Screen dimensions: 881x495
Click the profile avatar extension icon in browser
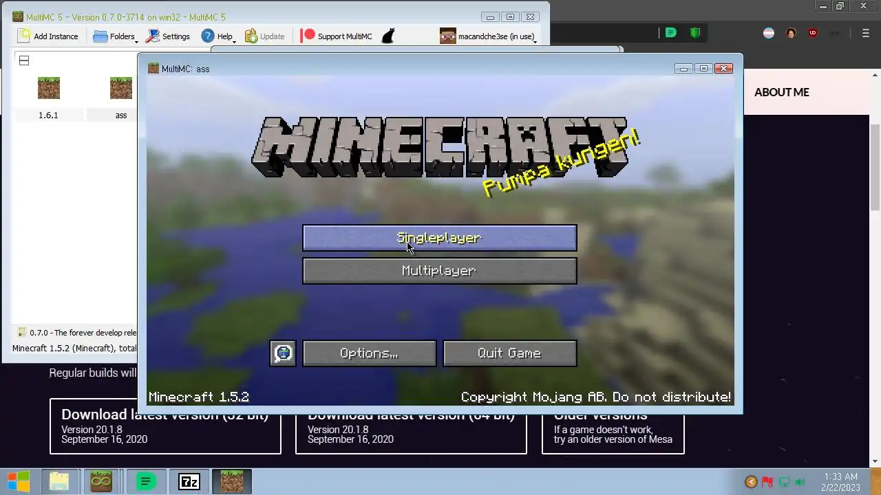coord(791,33)
